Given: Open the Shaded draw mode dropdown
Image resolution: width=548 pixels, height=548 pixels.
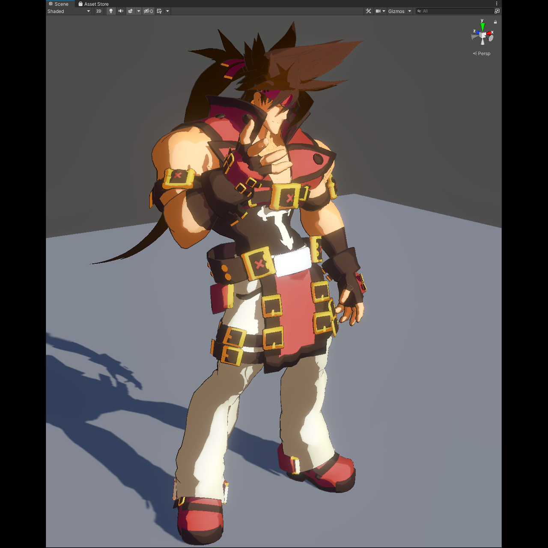Looking at the screenshot, I should coord(69,11).
